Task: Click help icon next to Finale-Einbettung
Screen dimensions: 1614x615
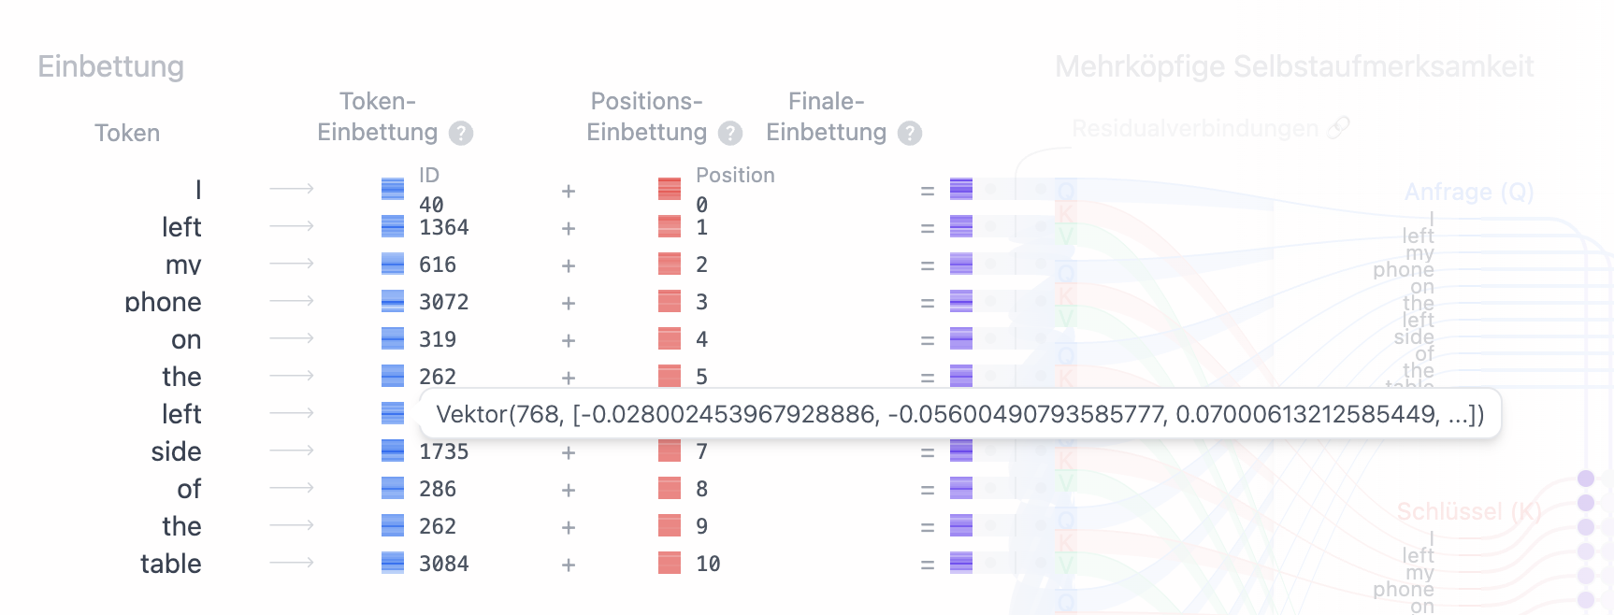Action: pyautogui.click(x=910, y=134)
